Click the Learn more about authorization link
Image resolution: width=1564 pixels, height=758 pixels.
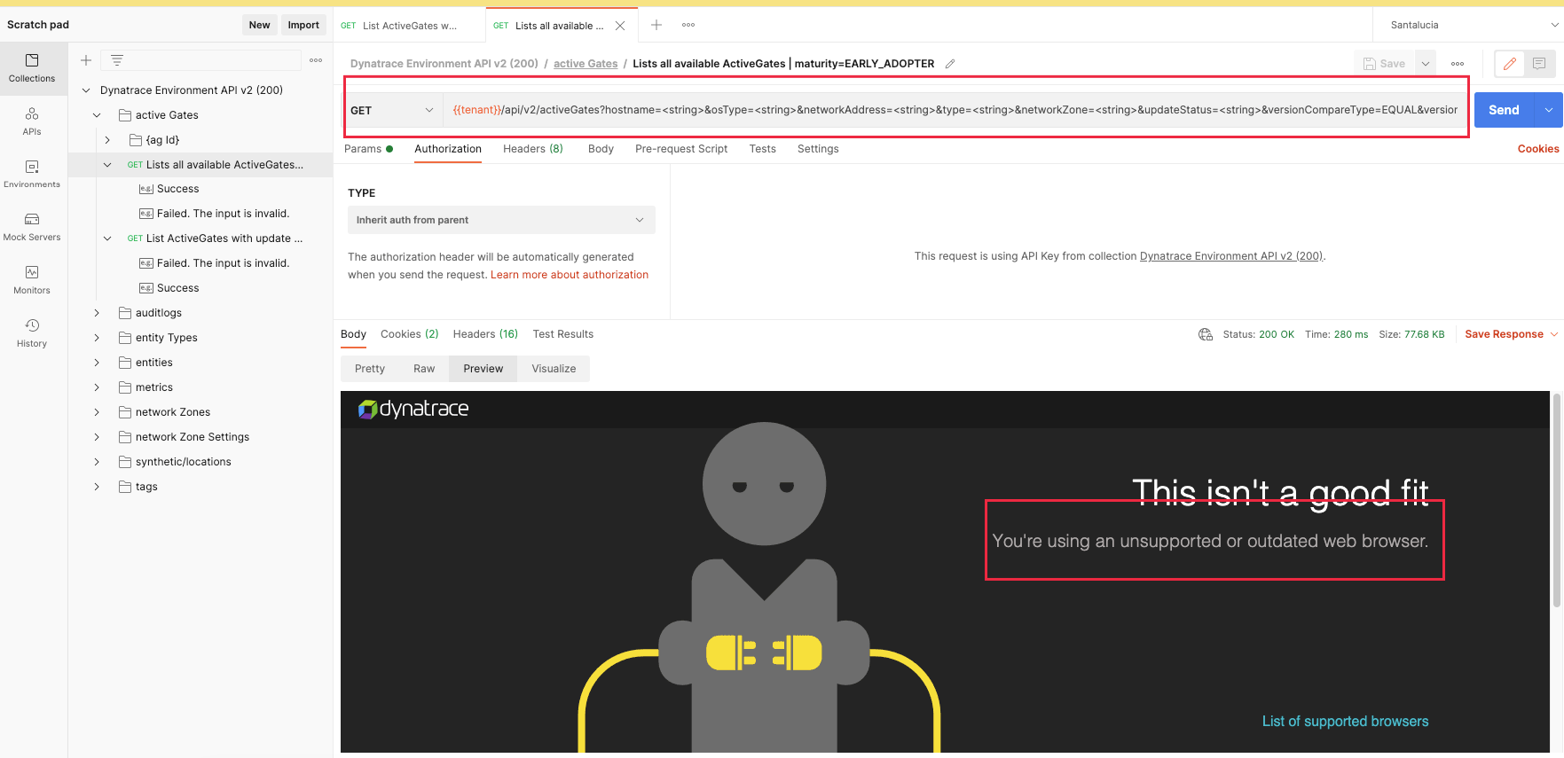point(570,275)
